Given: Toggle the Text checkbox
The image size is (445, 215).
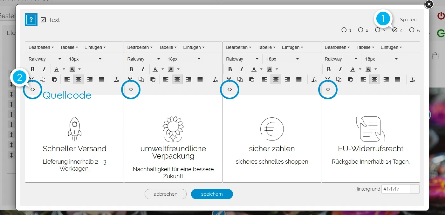Looking at the screenshot, I should (44, 20).
